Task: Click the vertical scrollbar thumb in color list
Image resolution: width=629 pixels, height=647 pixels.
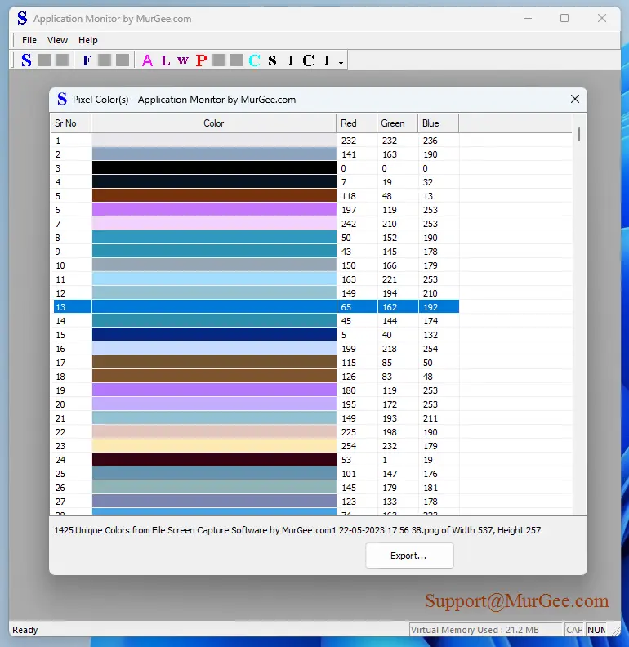Action: 579,135
